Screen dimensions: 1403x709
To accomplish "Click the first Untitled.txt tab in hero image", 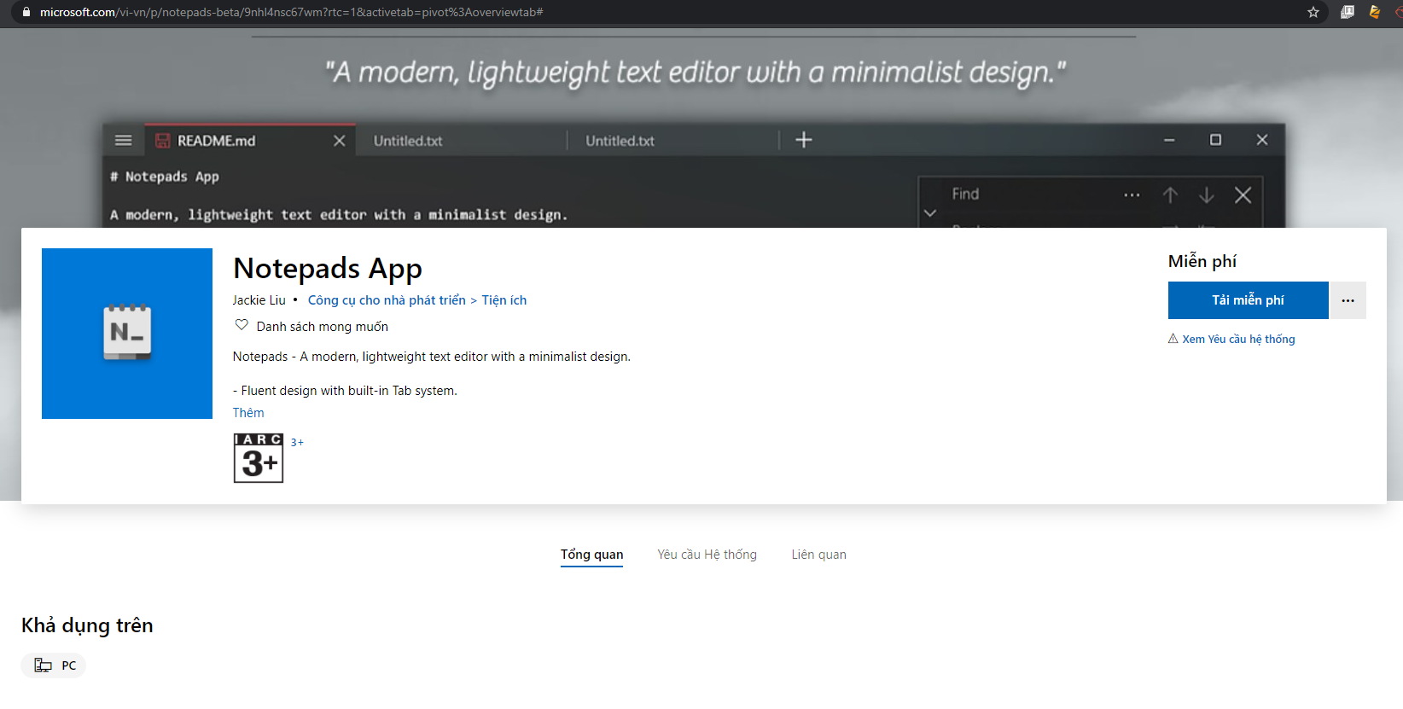I will 408,141.
